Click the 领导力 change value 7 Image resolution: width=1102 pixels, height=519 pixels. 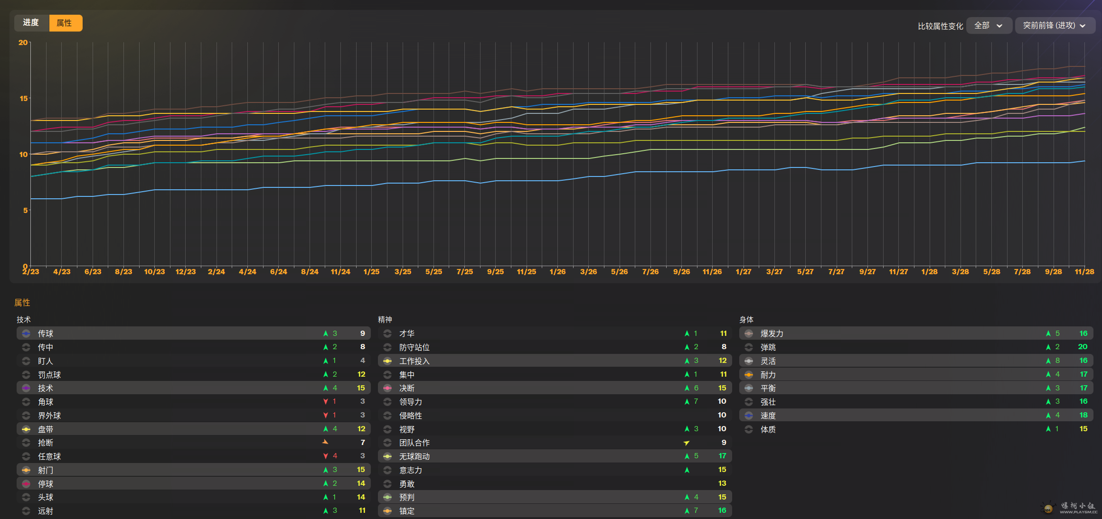point(696,401)
